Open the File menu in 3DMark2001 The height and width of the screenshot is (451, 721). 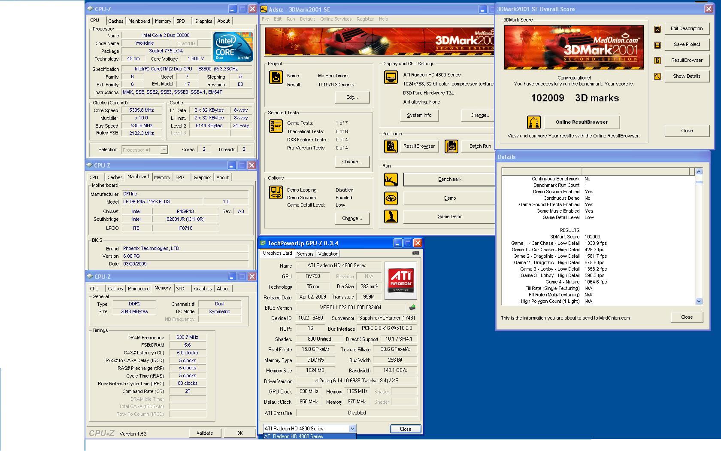point(265,19)
